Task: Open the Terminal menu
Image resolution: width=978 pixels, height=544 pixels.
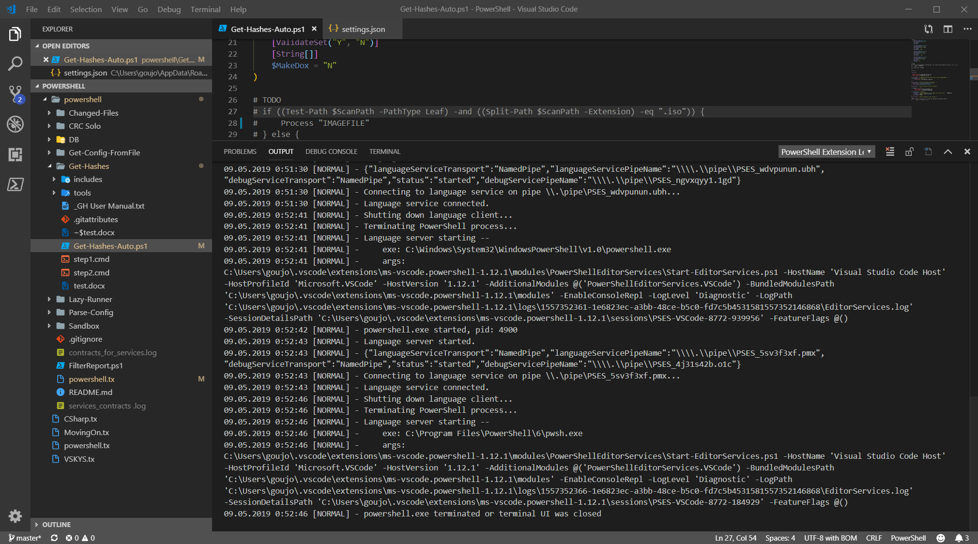Action: point(205,9)
